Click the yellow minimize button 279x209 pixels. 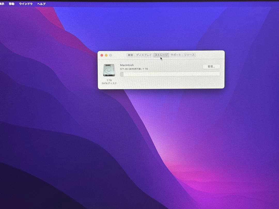[106, 55]
